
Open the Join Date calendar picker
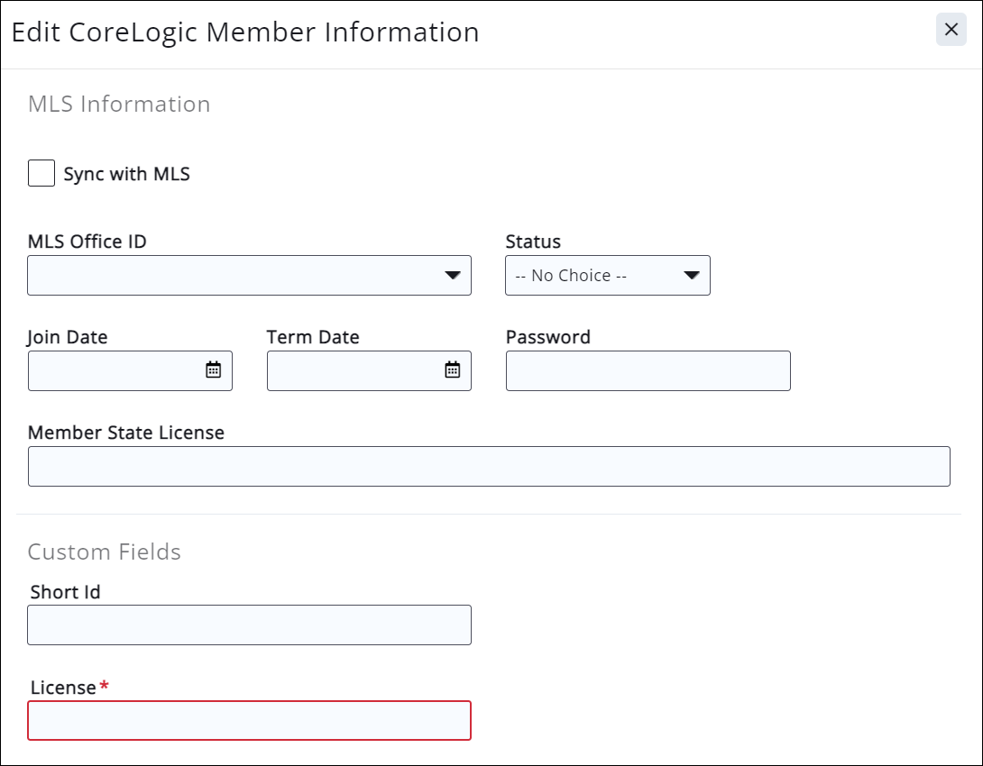[x=213, y=370]
